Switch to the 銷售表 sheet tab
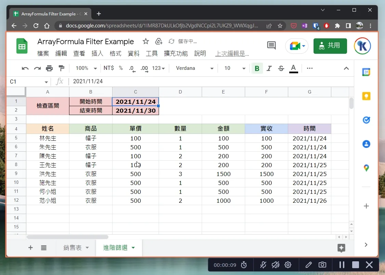 tap(72, 248)
